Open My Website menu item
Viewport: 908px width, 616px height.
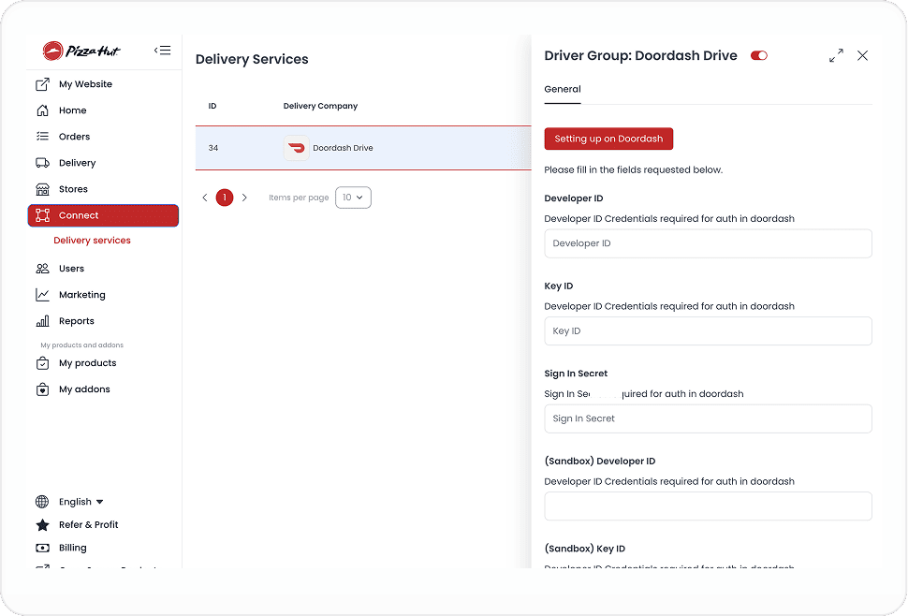[x=86, y=84]
